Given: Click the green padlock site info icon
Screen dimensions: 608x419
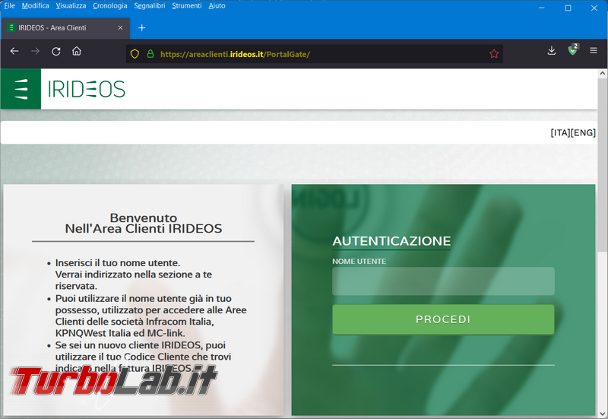Looking at the screenshot, I should pyautogui.click(x=150, y=54).
